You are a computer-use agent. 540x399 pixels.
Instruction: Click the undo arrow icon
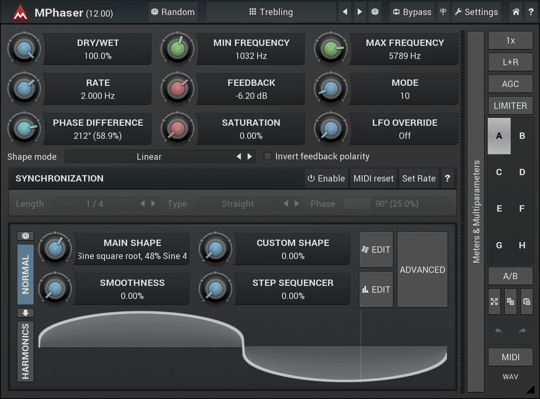click(x=498, y=331)
